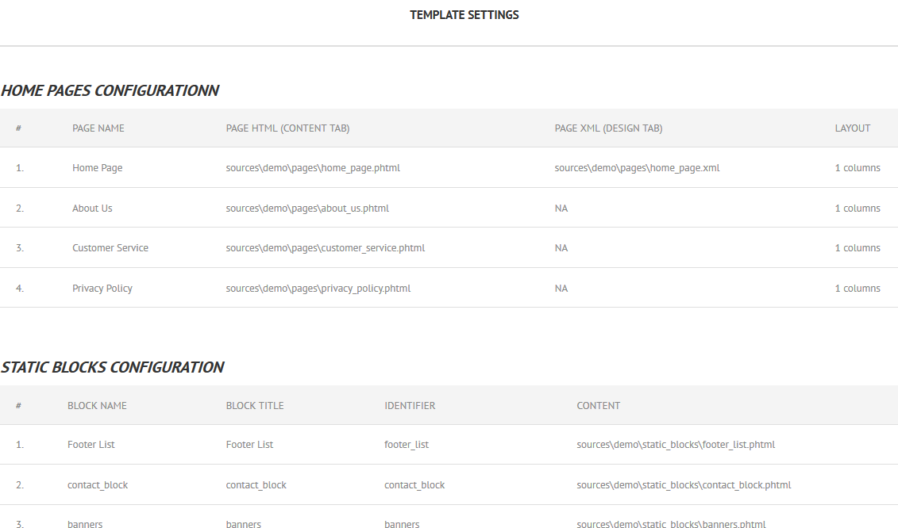898x528 pixels.
Task: Click the NA cell in About Us row
Action: click(x=561, y=209)
